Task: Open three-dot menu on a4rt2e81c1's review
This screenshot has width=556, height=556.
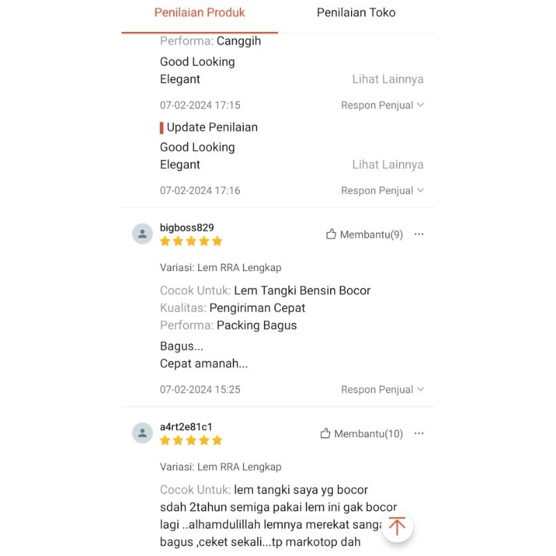Action: click(x=419, y=433)
